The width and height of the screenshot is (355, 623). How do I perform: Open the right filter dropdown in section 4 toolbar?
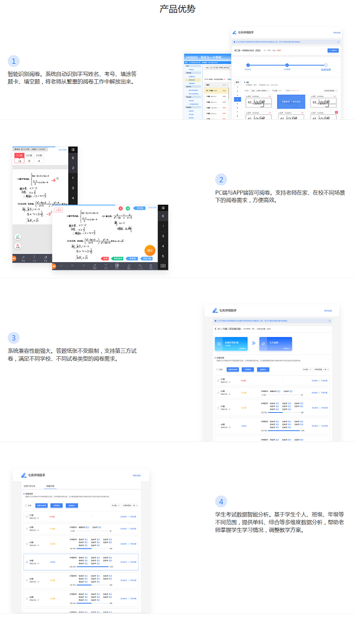pos(130,506)
